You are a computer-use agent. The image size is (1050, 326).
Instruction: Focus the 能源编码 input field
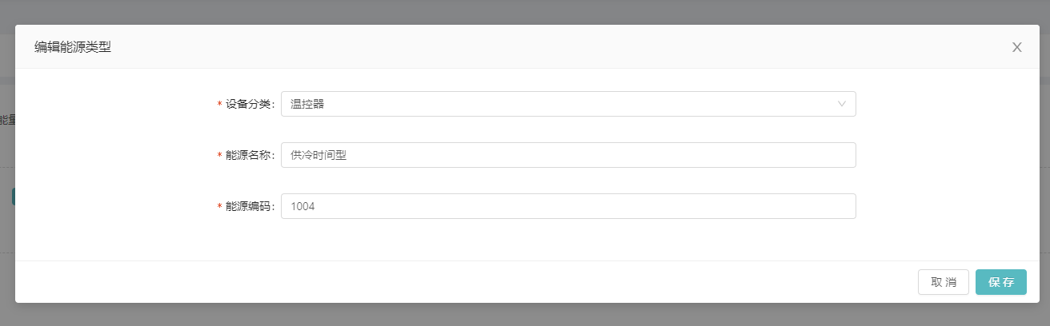(x=568, y=206)
